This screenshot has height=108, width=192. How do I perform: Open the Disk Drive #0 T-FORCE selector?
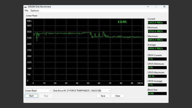point(82,91)
